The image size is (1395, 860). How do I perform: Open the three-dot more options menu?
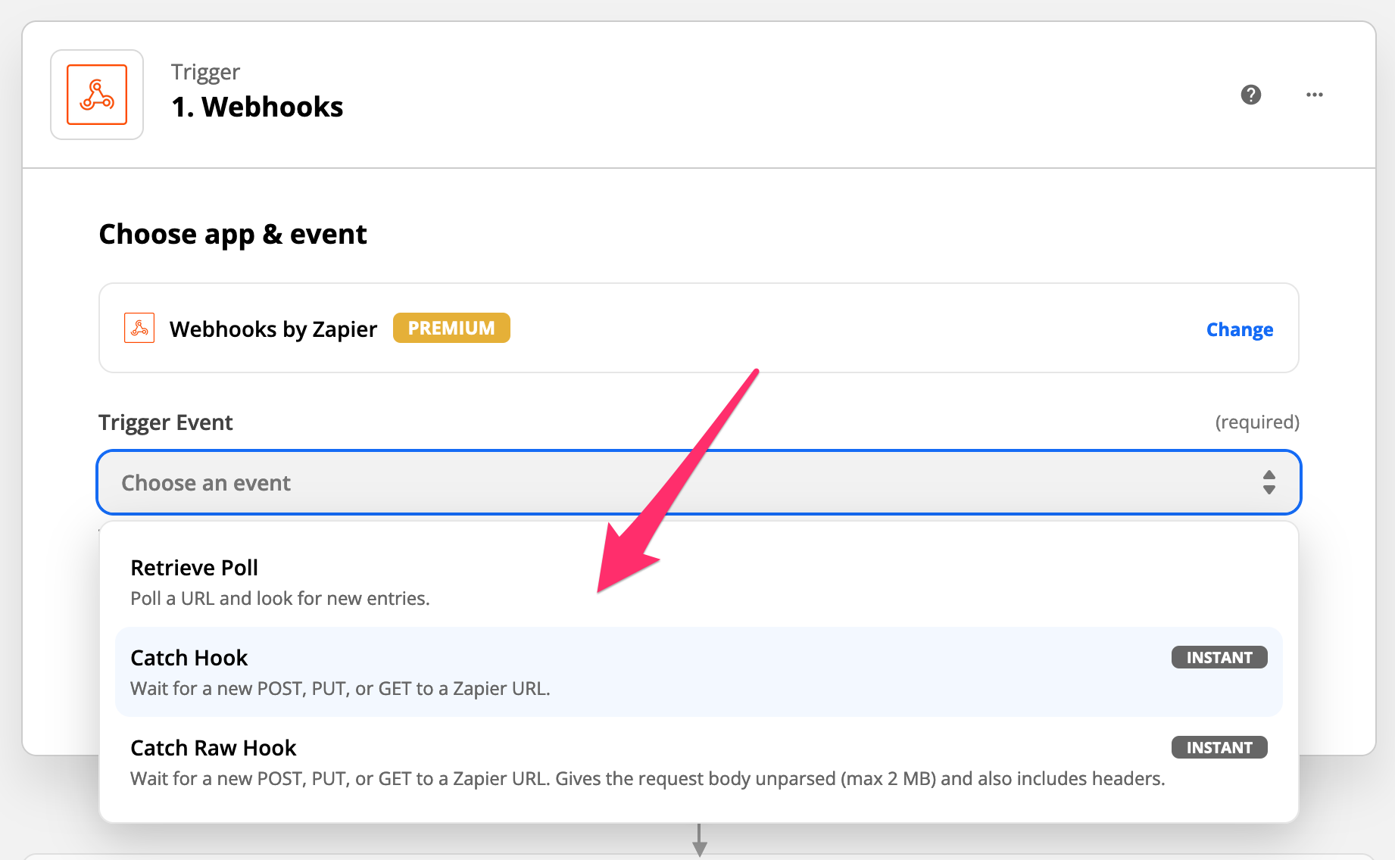(x=1314, y=95)
